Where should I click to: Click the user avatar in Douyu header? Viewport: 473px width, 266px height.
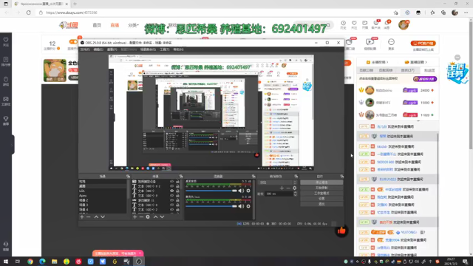tap(404, 24)
